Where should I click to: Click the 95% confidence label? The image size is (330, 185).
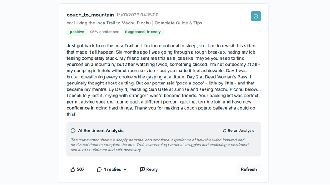click(104, 32)
